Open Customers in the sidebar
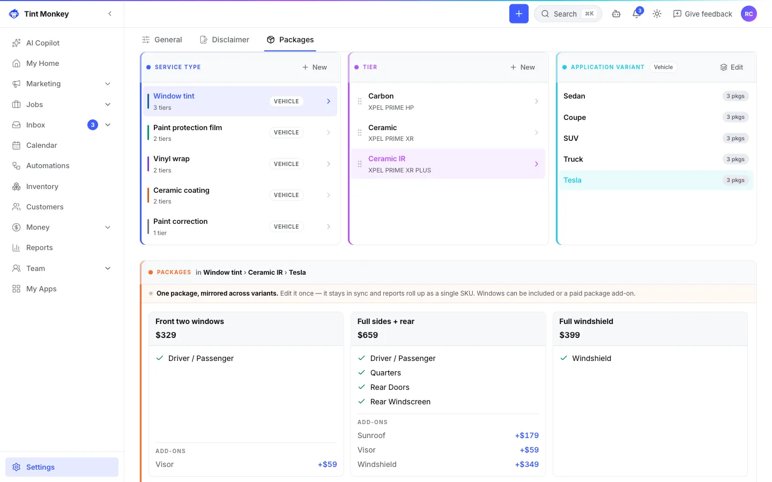 pyautogui.click(x=62, y=207)
